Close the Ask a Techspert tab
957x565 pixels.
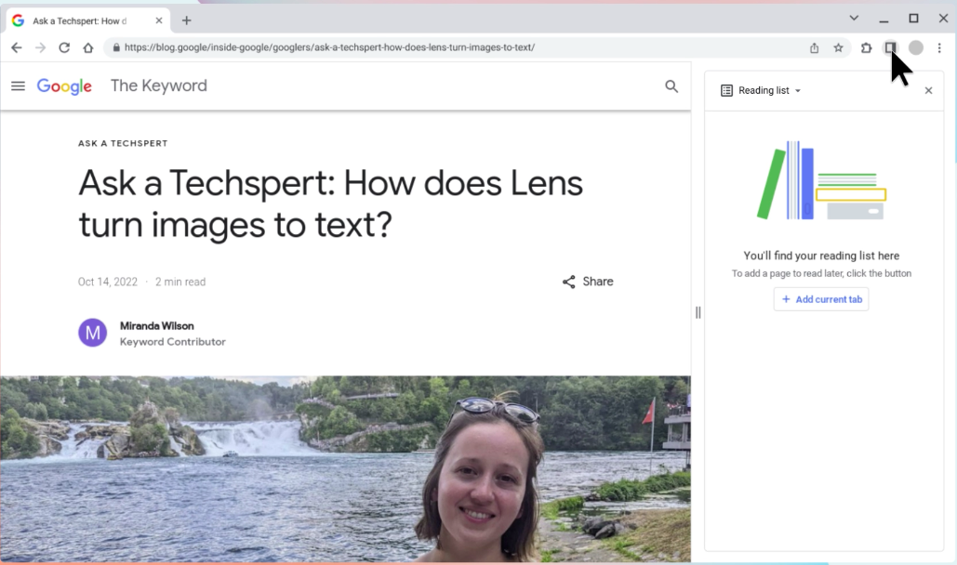coord(159,20)
